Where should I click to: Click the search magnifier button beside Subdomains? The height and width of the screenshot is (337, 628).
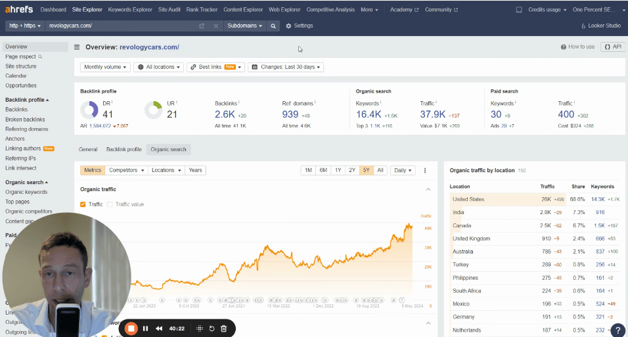tap(273, 26)
